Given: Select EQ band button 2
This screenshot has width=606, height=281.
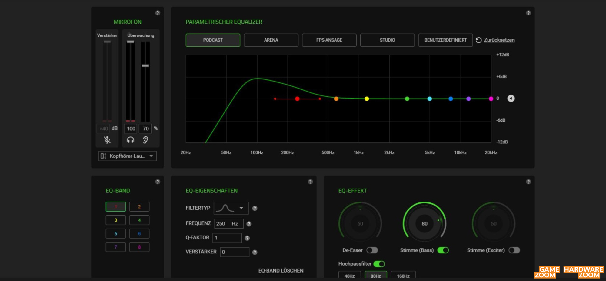Looking at the screenshot, I should click(139, 207).
